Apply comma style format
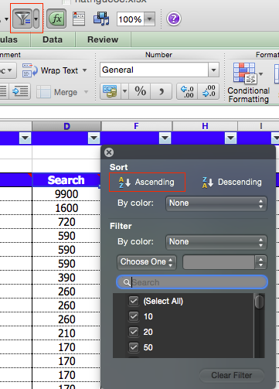The image size is (279, 389). point(162,91)
